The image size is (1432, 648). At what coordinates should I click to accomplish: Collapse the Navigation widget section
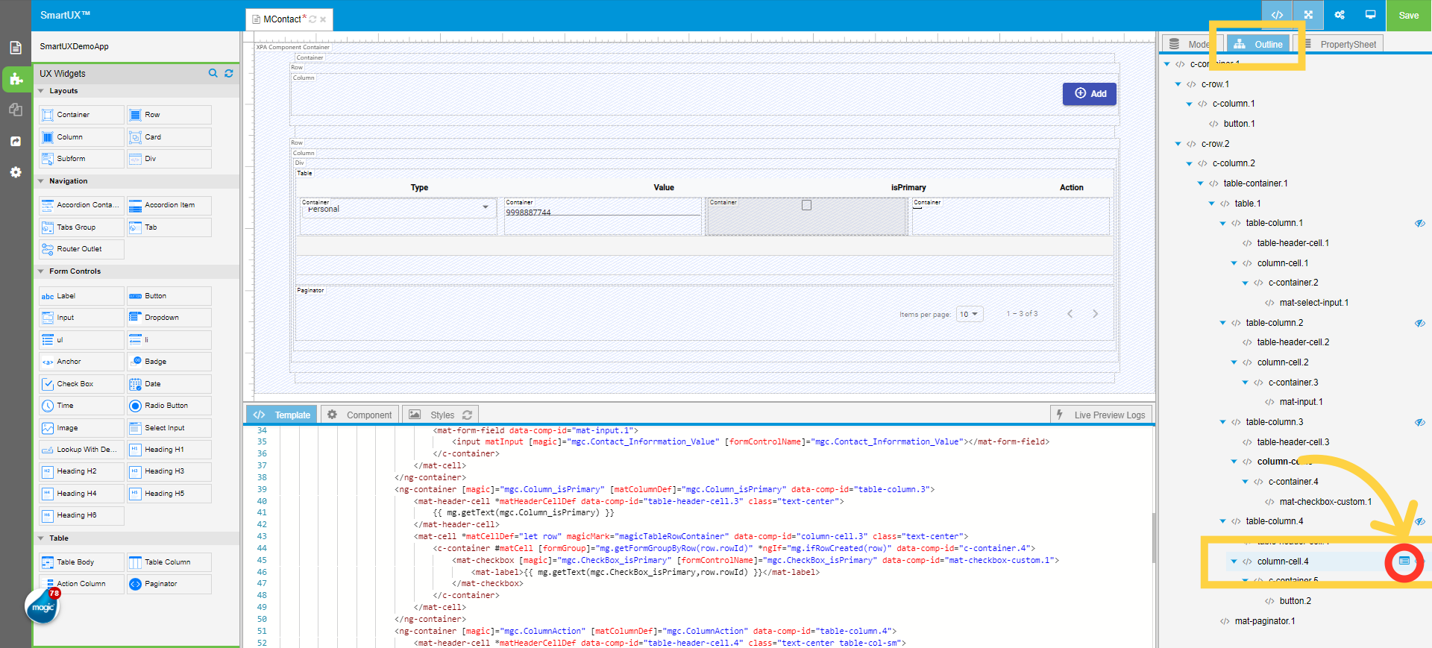click(41, 181)
